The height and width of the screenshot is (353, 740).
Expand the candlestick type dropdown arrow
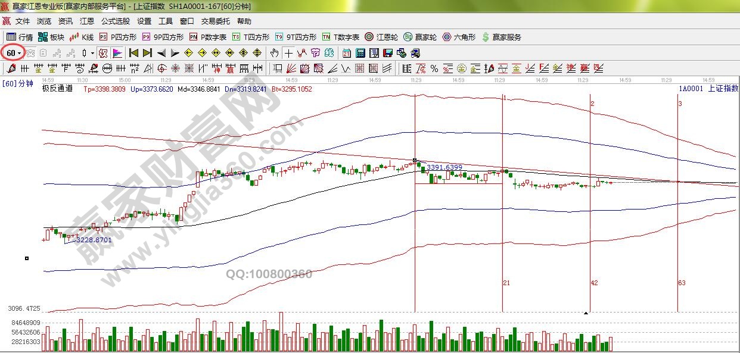92,53
